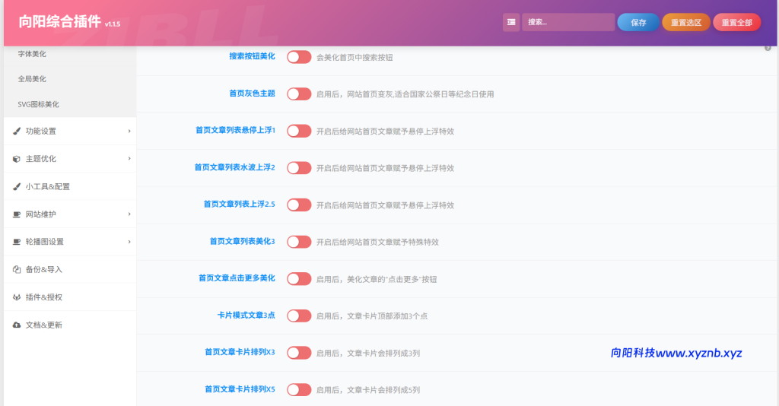
Task: Toggle 首页文章列表悬停上浮1 switch
Action: [299, 131]
